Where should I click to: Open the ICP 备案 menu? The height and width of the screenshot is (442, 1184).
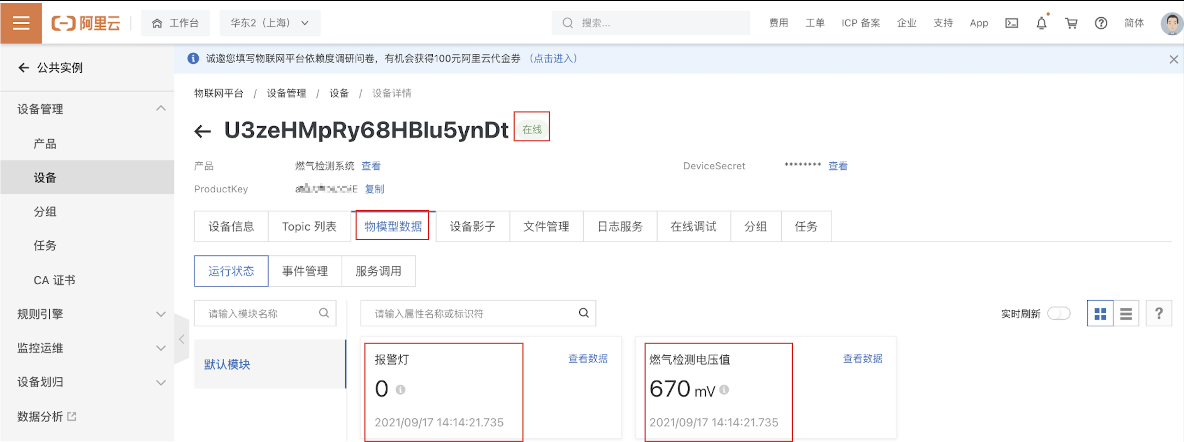click(860, 23)
